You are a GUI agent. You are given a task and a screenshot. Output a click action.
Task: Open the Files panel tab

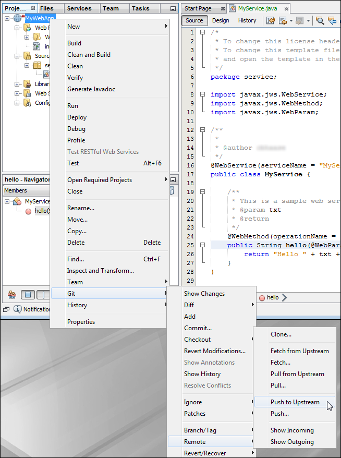pyautogui.click(x=51, y=8)
